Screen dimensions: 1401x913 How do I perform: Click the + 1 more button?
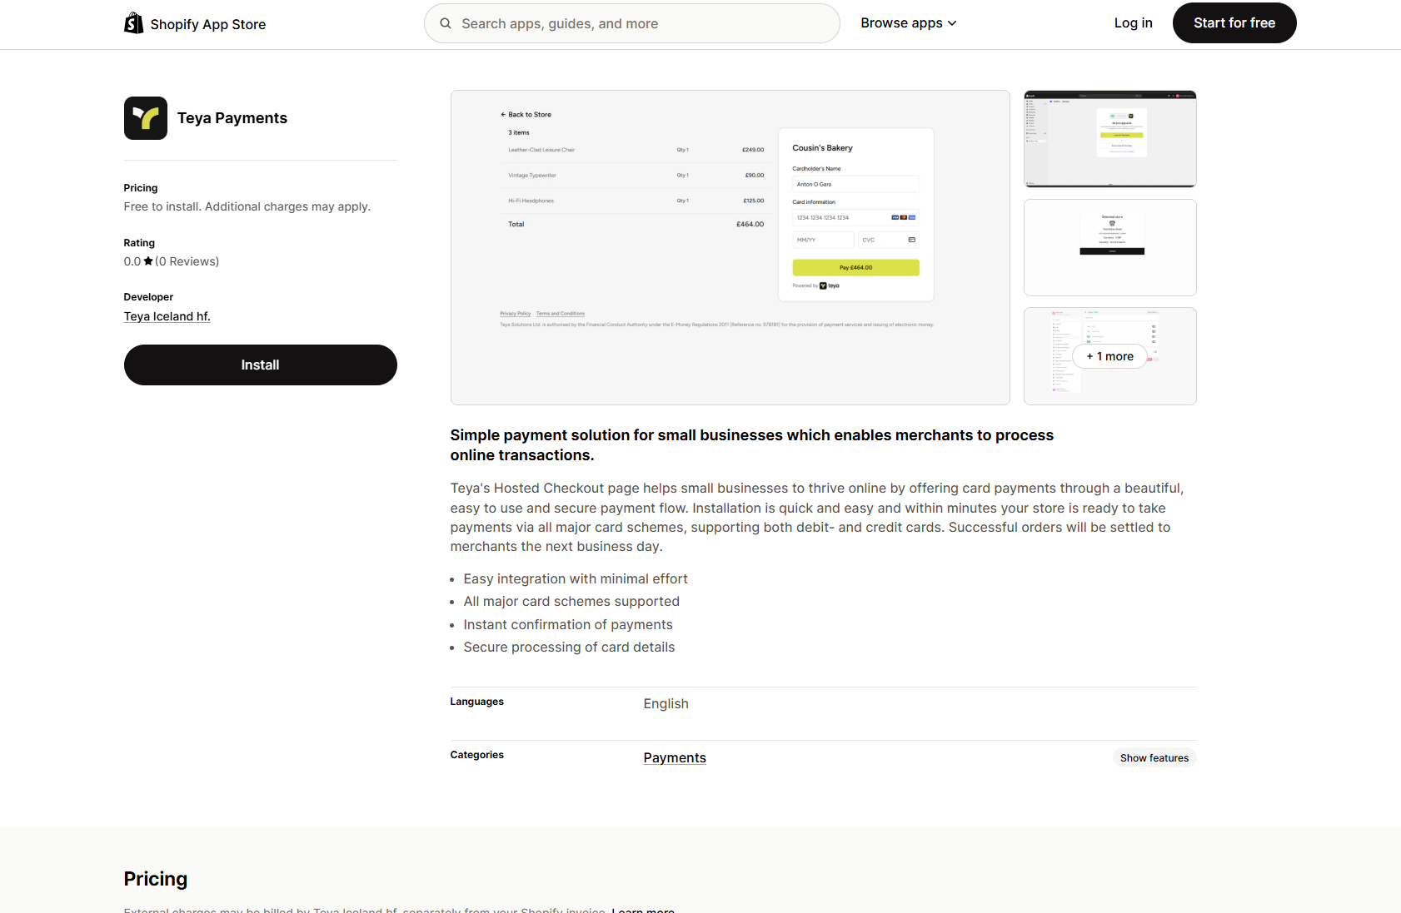[x=1110, y=356]
